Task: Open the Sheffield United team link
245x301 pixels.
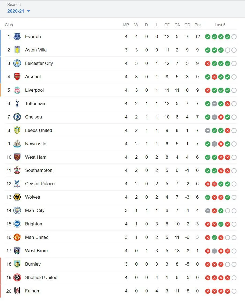Action: [x=41, y=277]
